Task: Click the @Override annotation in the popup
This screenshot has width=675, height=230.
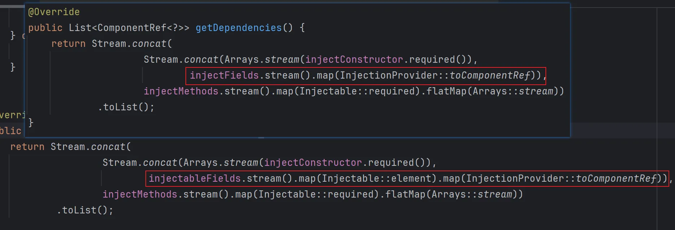Action: click(x=54, y=12)
